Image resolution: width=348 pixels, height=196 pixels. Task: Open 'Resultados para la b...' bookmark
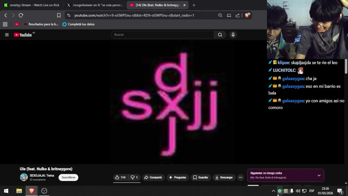[41, 24]
